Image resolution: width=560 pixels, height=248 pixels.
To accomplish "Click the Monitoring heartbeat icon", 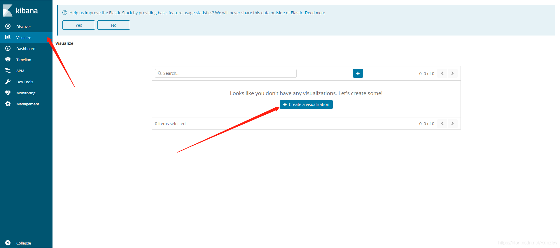I will click(8, 93).
